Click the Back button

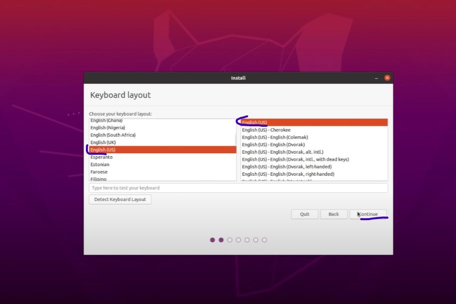pos(334,214)
